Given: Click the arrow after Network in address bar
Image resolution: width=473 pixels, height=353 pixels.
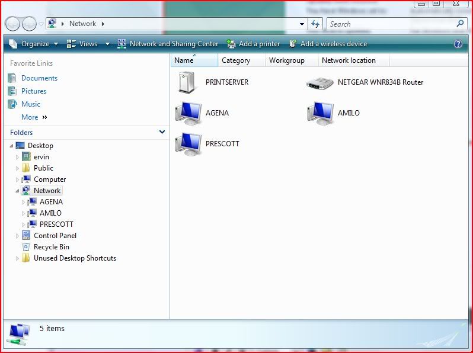Looking at the screenshot, I should point(103,24).
